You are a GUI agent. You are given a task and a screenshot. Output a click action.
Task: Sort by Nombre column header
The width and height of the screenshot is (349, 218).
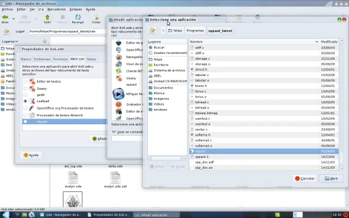pyautogui.click(x=254, y=41)
